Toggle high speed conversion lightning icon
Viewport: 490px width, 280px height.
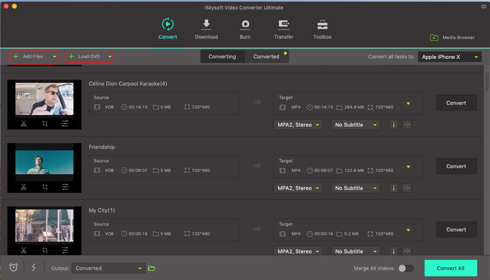tap(33, 268)
